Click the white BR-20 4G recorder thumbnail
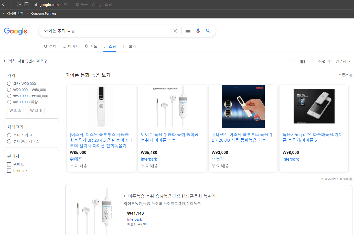 coord(101,106)
